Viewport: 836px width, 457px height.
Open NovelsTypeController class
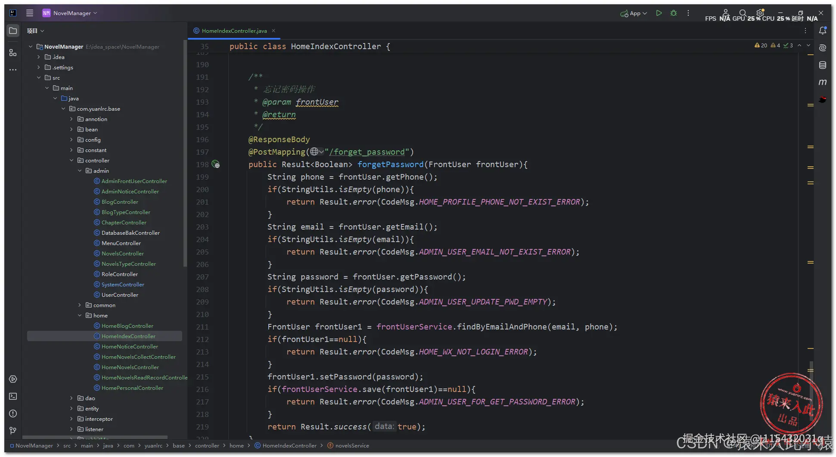(128, 264)
